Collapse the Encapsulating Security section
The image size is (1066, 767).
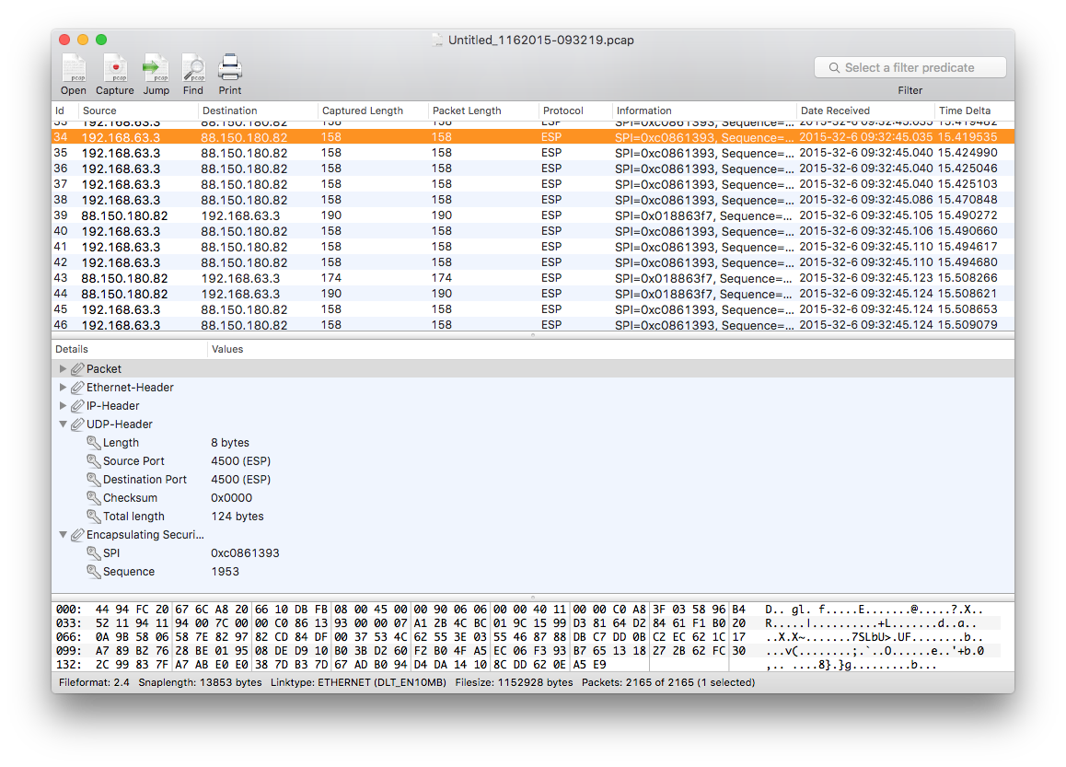click(64, 535)
